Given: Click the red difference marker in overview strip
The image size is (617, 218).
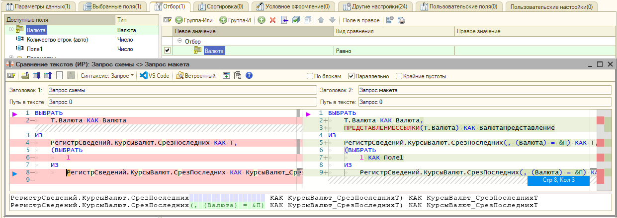Looking at the screenshot, I should (x=600, y=120).
